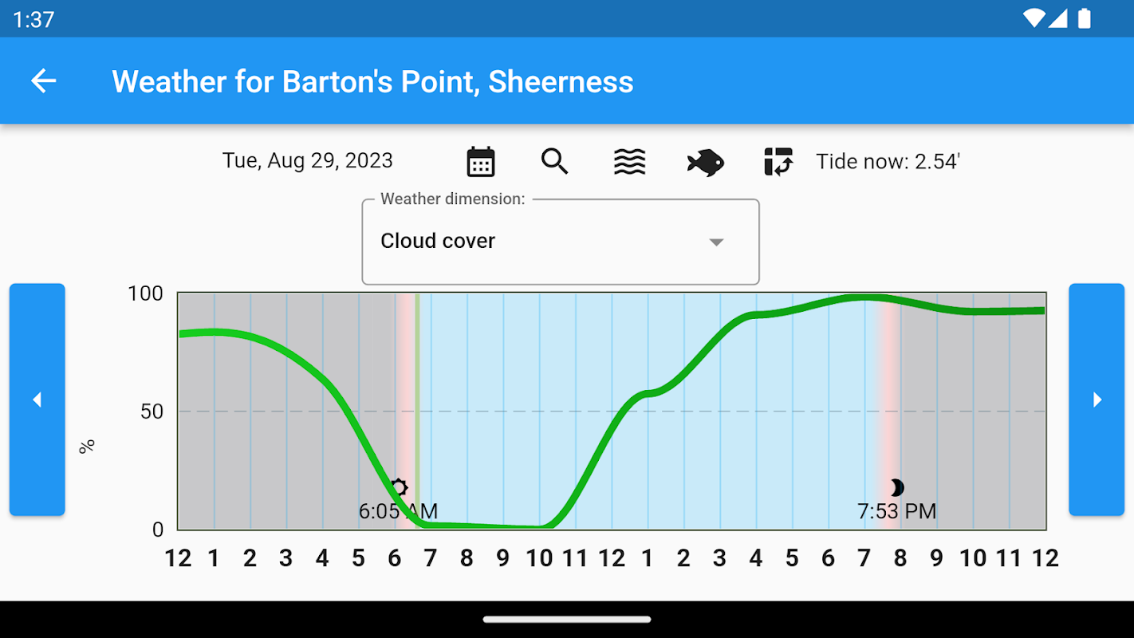Viewport: 1134px width, 638px height.
Task: Tap the 7:53 PM sunset label
Action: click(896, 511)
